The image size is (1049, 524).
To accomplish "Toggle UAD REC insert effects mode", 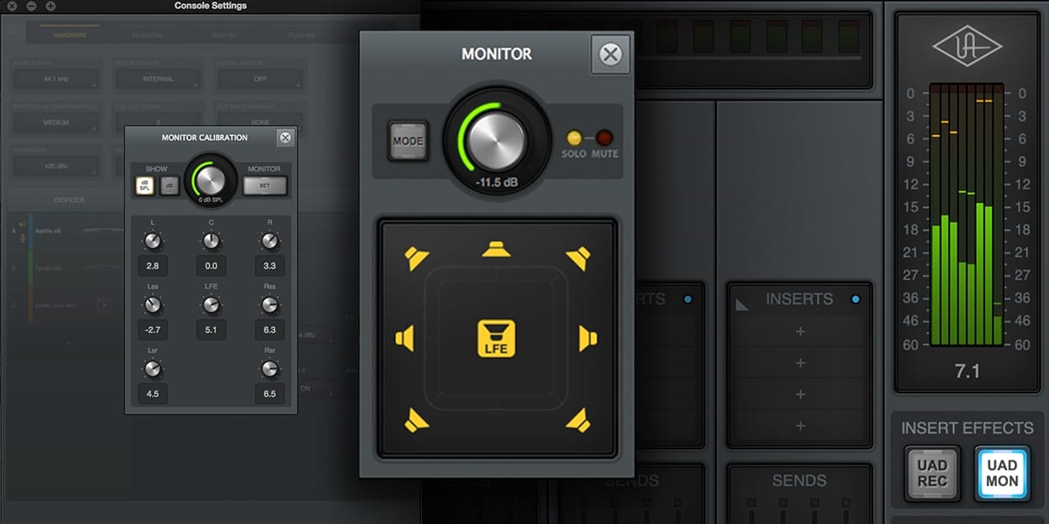I will pos(932,474).
